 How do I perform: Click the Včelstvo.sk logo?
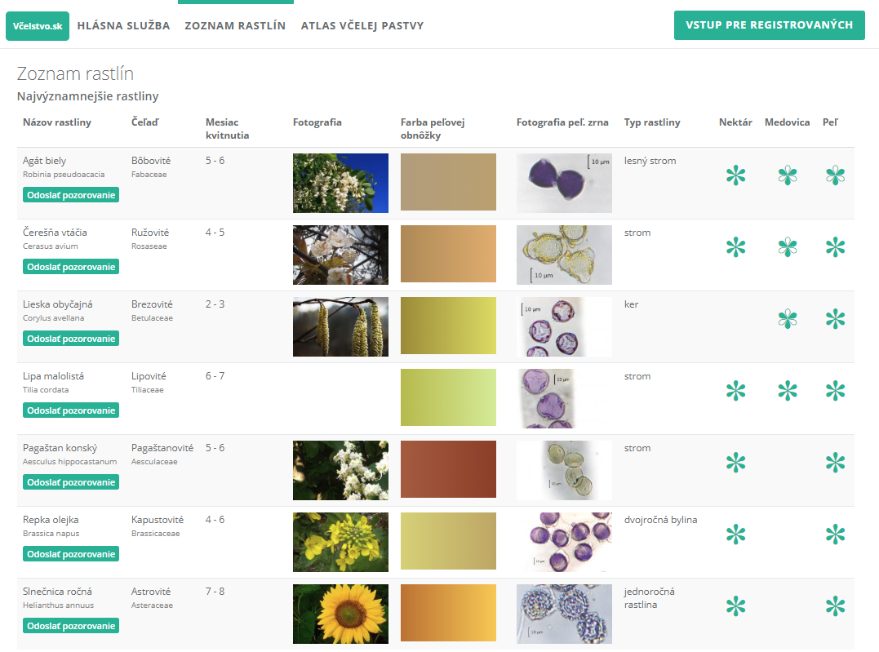[38, 25]
